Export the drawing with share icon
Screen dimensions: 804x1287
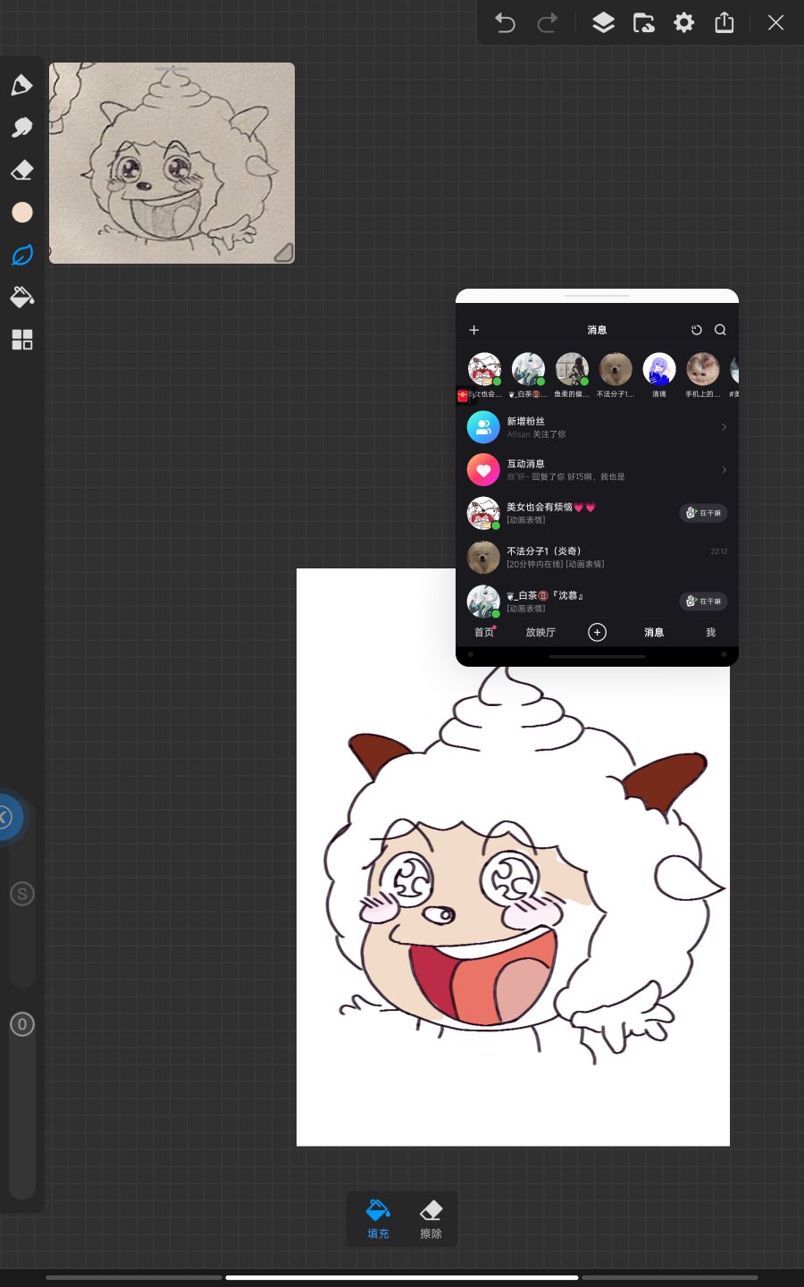pyautogui.click(x=724, y=22)
